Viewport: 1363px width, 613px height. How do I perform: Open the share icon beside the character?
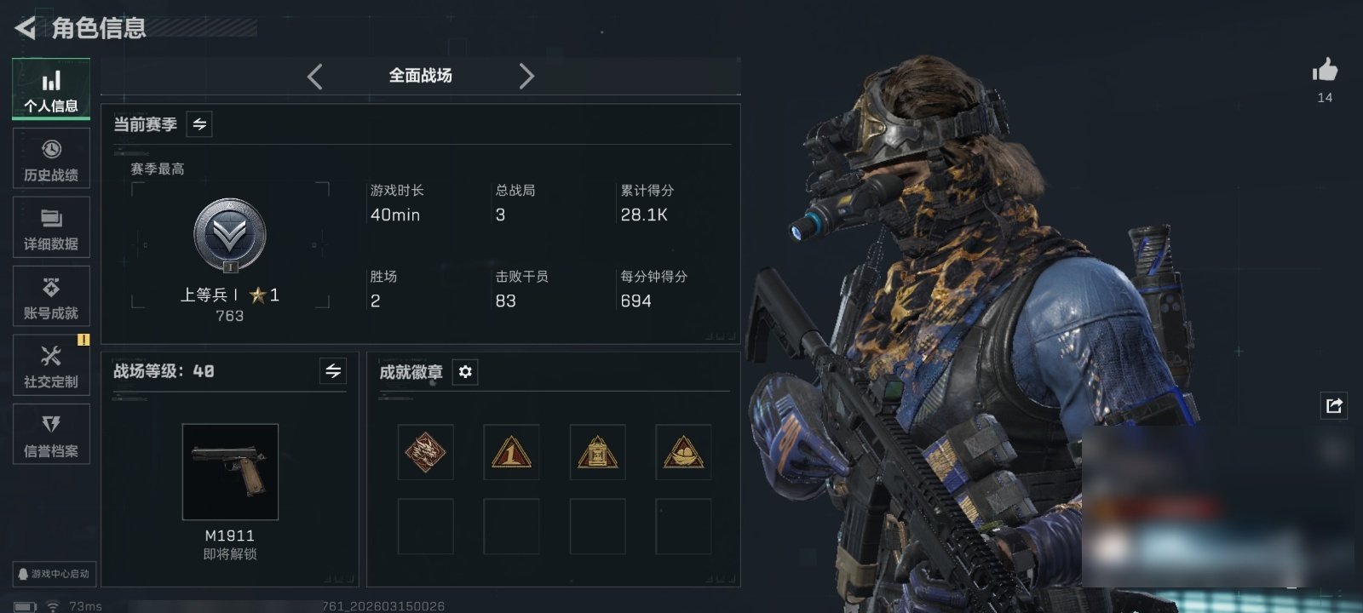1333,405
